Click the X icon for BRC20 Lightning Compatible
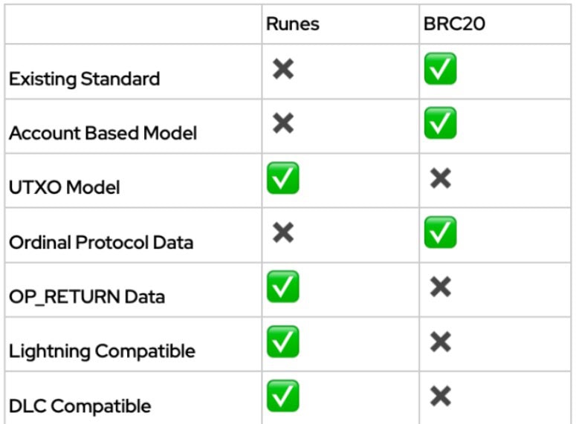576x424 pixels. point(440,342)
